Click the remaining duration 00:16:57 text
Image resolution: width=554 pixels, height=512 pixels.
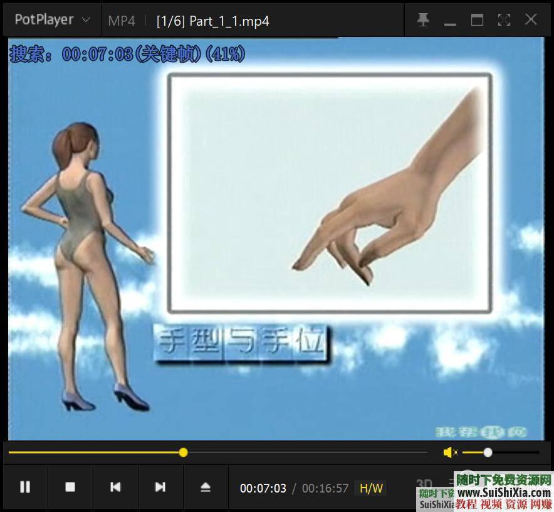click(x=323, y=488)
